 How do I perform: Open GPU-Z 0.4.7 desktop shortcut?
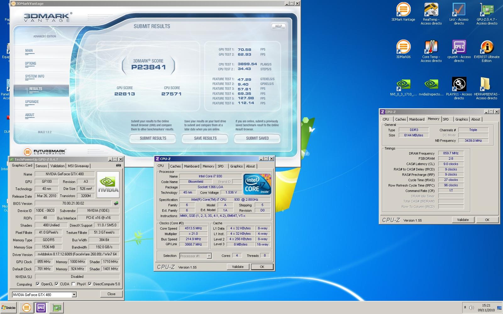point(487,14)
